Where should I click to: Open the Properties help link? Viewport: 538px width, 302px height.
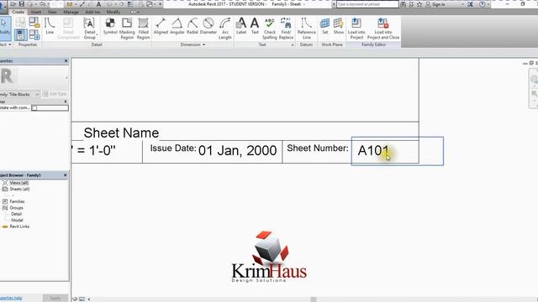click(x=11, y=299)
